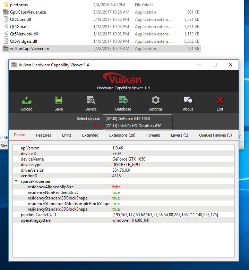The image size is (249, 270).
Task: Click the 7309 deviceID value
Action: point(117,154)
